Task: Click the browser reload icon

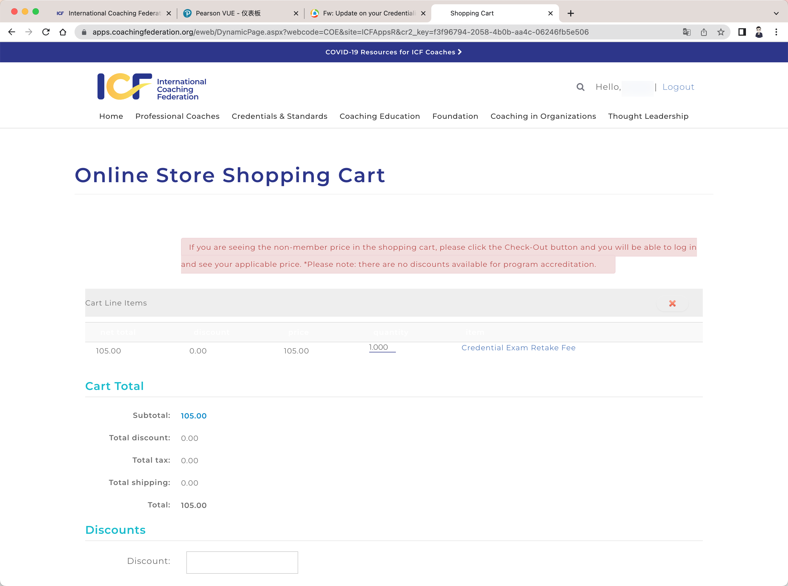Action: coord(46,32)
